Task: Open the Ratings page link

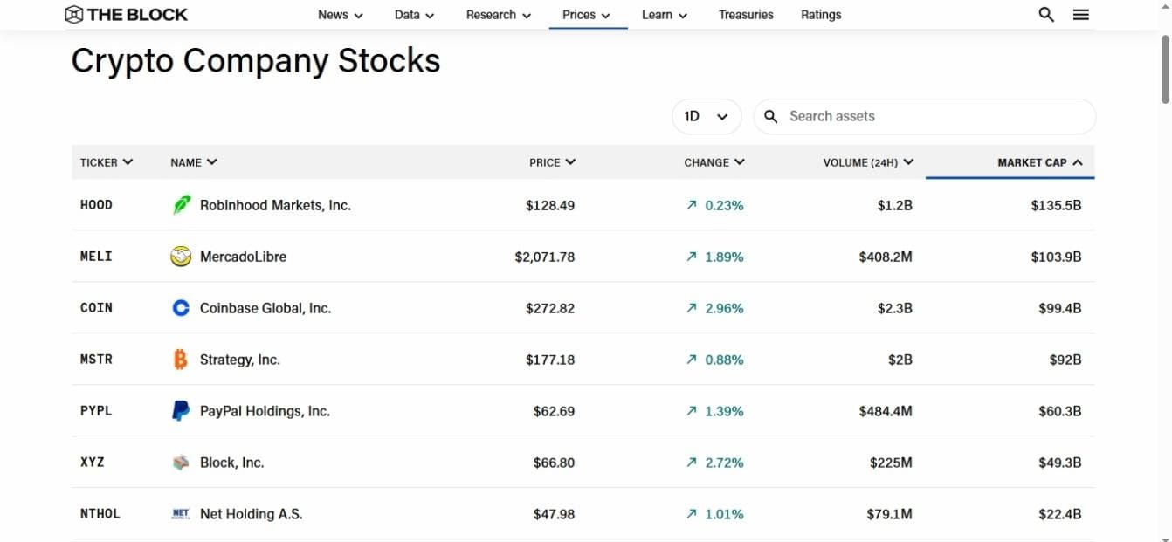Action: point(821,15)
